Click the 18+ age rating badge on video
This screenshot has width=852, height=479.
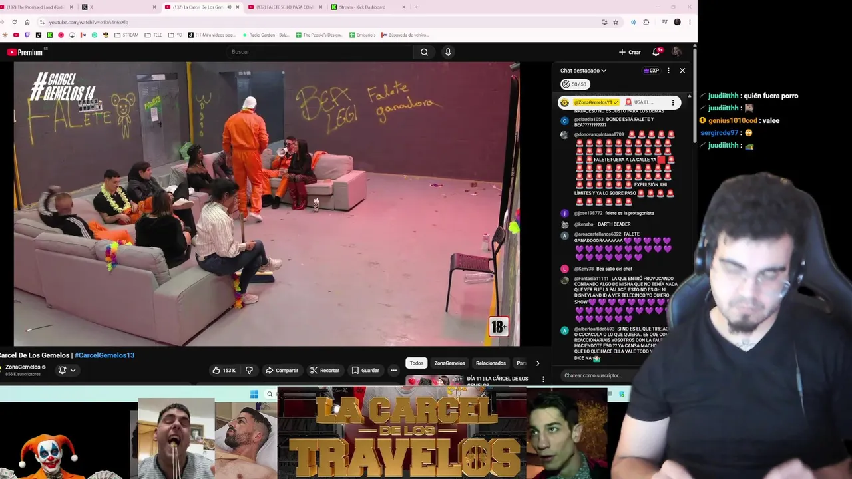[x=499, y=327]
